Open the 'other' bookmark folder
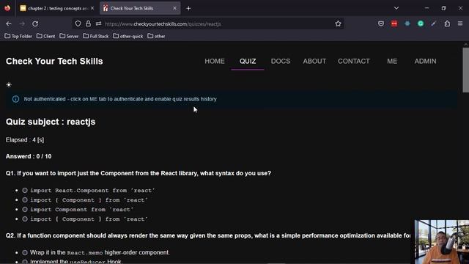The image size is (469, 264). (x=156, y=36)
